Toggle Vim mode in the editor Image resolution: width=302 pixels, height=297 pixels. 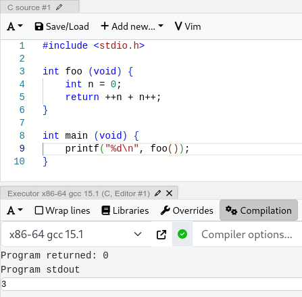tap(188, 26)
